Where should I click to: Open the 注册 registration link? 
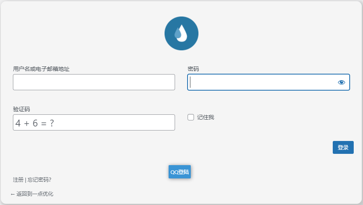(18, 180)
